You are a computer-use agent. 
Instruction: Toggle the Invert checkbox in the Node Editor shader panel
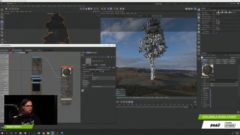tap(92, 73)
